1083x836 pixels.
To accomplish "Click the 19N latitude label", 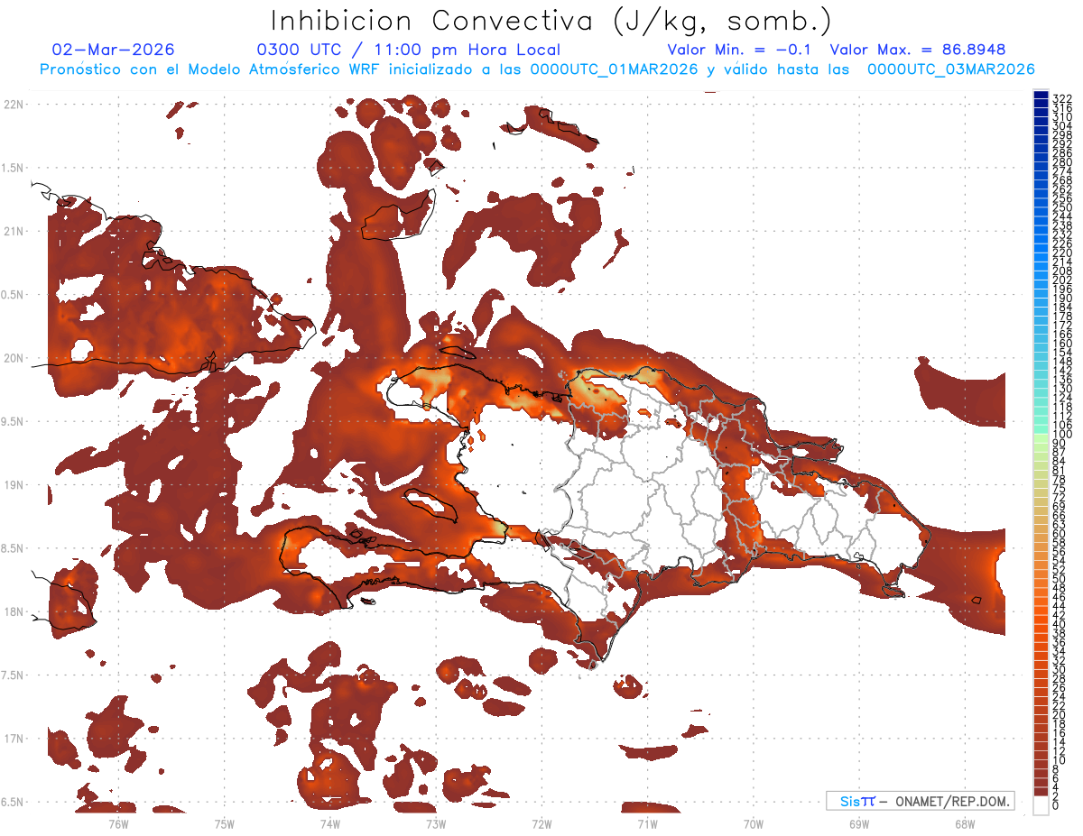I will click(14, 485).
